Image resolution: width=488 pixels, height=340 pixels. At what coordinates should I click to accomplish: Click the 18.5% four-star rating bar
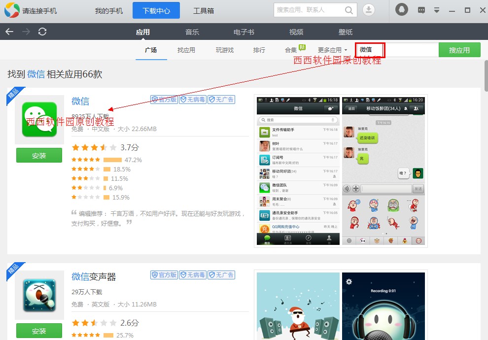tap(107, 169)
